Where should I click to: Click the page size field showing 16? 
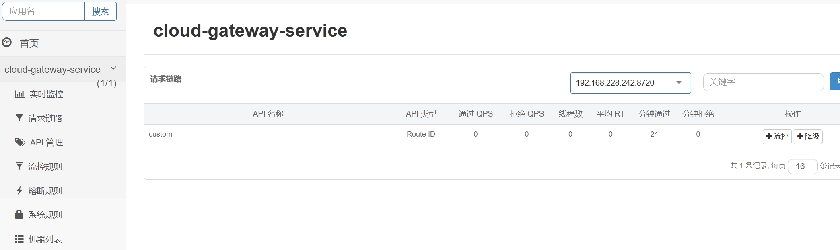pos(802,166)
